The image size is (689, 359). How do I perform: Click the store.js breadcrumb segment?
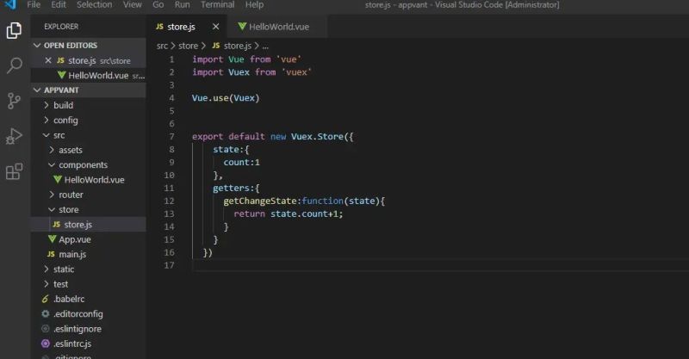tap(238, 46)
